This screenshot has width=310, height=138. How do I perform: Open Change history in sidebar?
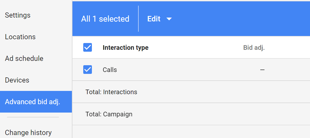tap(28, 133)
